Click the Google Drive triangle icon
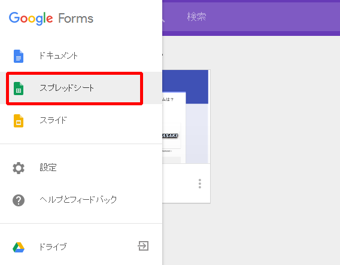340x265 pixels. click(x=19, y=247)
